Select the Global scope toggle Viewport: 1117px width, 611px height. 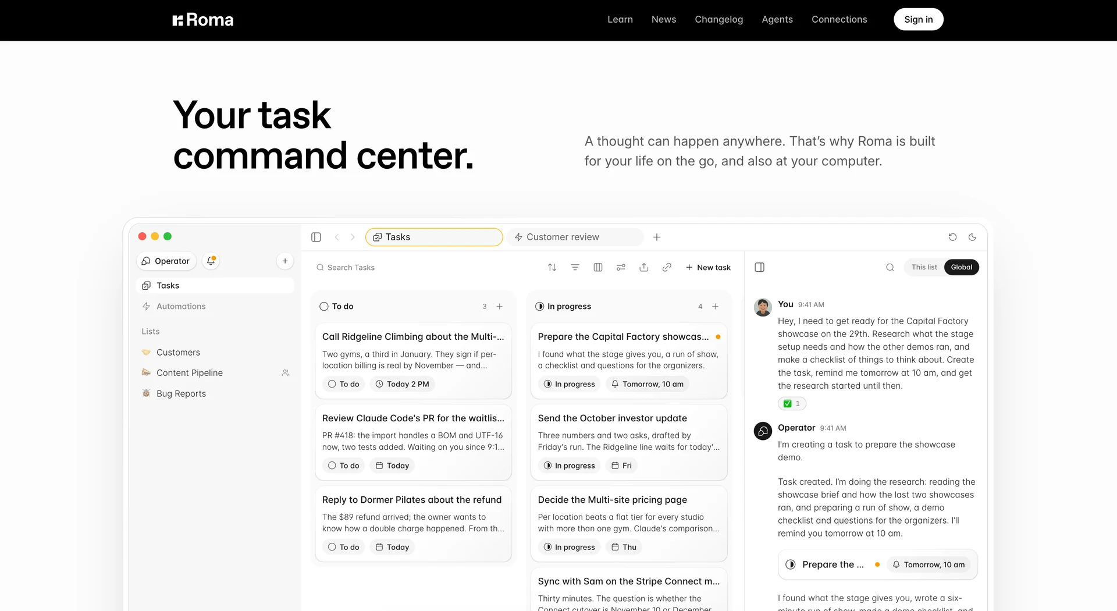click(961, 267)
